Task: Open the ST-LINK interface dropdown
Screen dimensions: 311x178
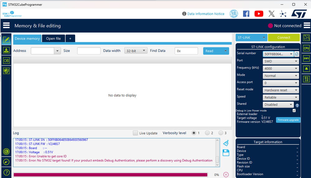Action: [251, 38]
